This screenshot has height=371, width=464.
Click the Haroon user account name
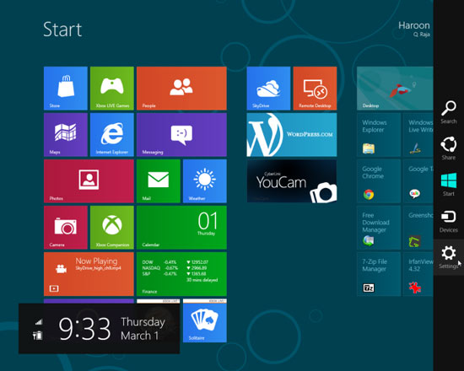pyautogui.click(x=413, y=26)
